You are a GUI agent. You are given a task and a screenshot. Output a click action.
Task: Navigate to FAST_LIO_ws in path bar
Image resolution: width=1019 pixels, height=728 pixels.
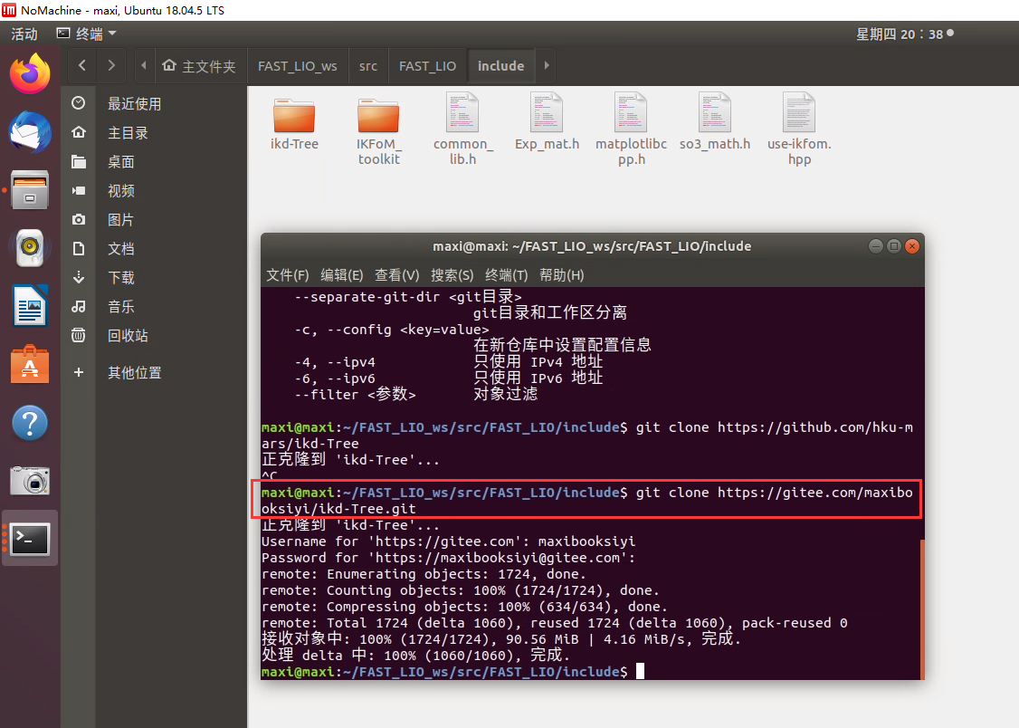[298, 66]
